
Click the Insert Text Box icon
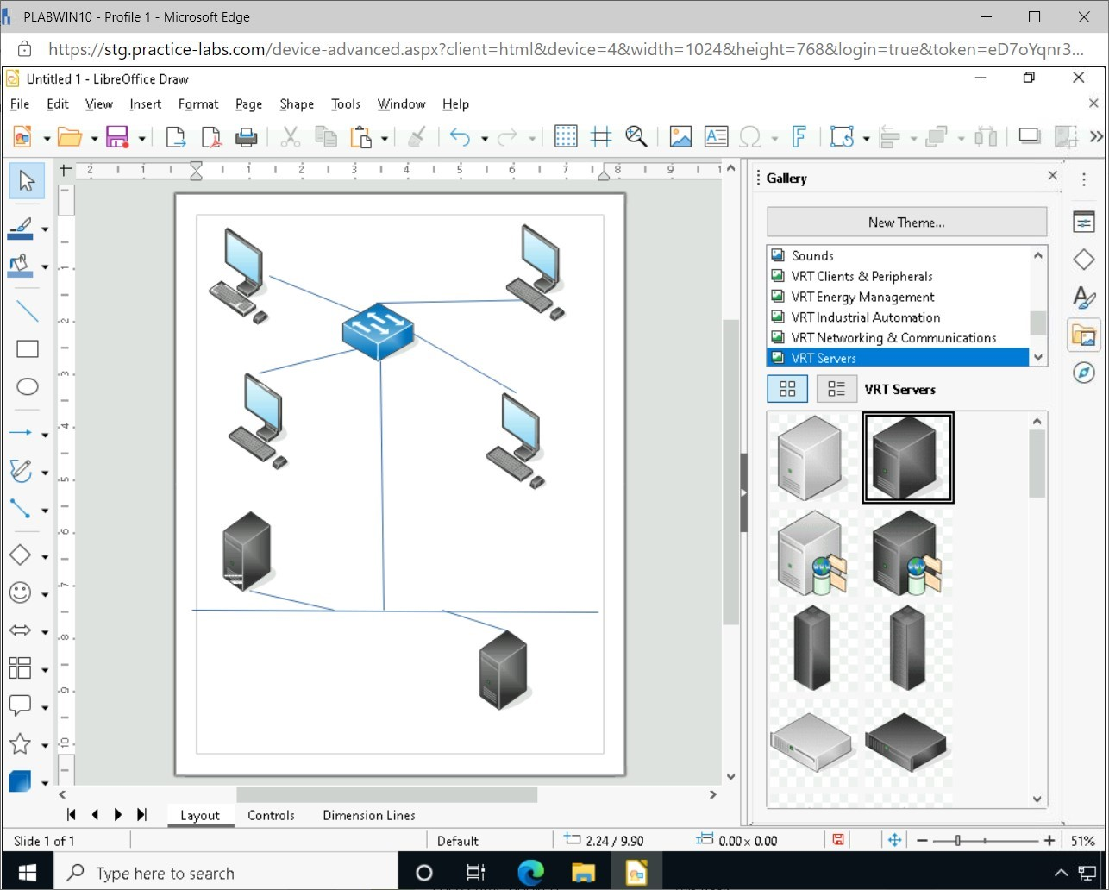coord(716,136)
